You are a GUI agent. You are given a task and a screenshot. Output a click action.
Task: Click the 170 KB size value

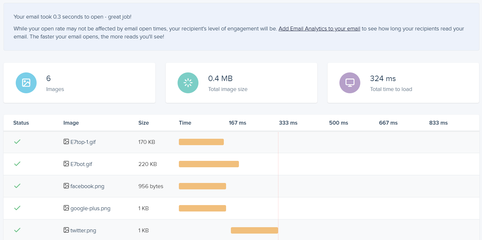point(147,142)
